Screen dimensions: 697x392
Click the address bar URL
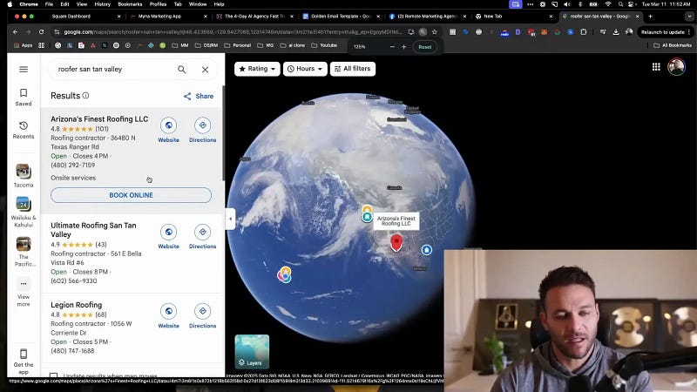pyautogui.click(x=233, y=32)
